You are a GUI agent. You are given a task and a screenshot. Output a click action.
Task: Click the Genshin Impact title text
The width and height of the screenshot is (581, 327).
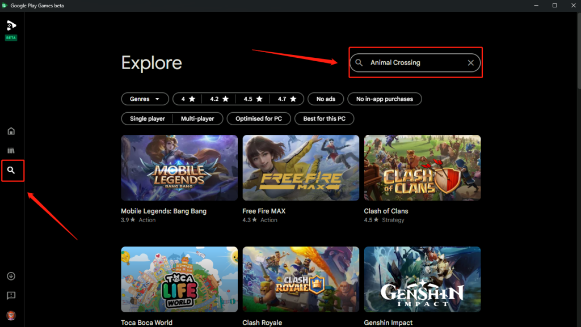point(388,322)
